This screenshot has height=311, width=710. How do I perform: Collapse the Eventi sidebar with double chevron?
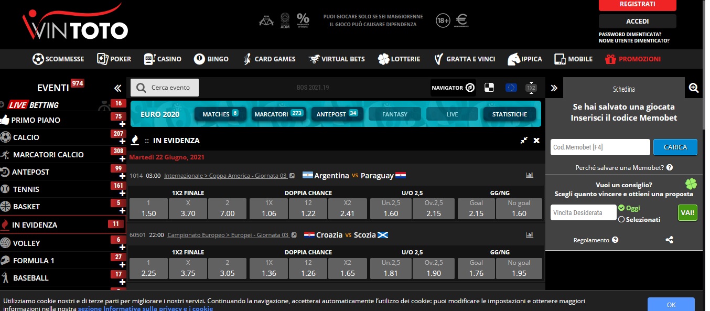click(117, 88)
